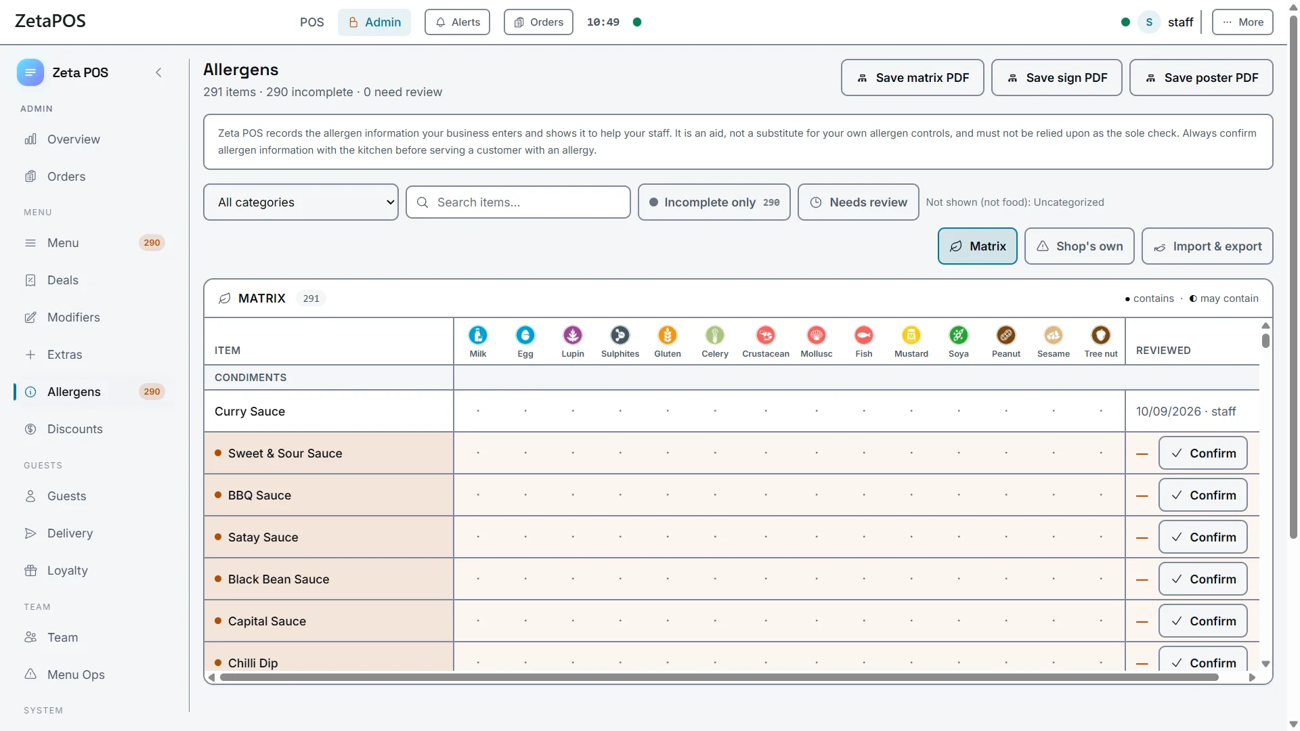Open Menu Ops from the sidebar
Screen dimensions: 1300x731
(x=95, y=675)
